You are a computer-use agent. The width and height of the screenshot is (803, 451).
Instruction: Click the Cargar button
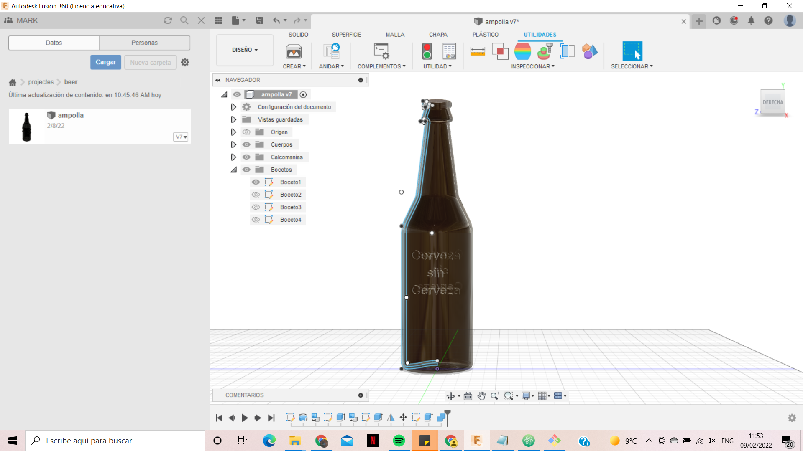pyautogui.click(x=106, y=62)
